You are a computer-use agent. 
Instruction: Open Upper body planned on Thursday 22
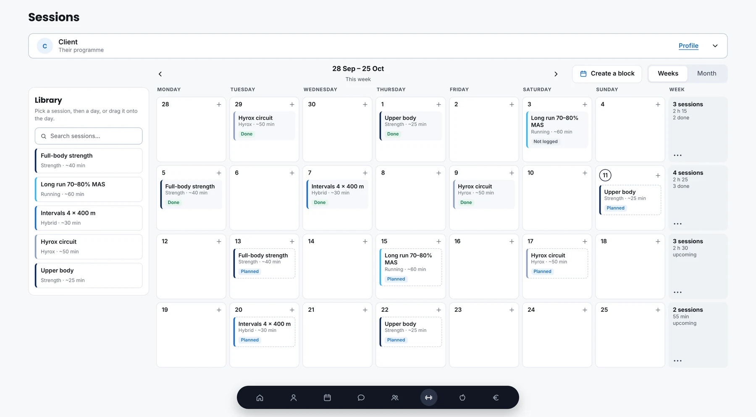[x=411, y=332]
